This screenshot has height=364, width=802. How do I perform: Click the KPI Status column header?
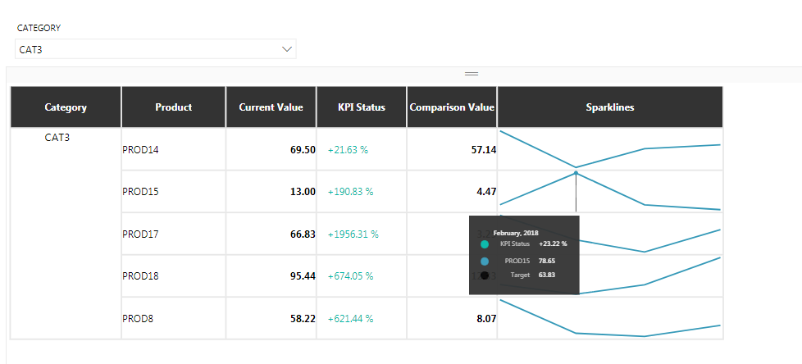362,107
